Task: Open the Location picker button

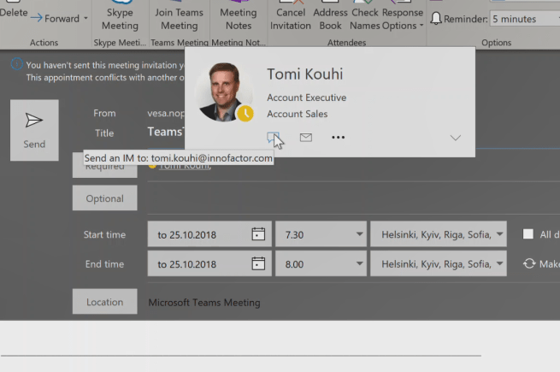Action: (104, 302)
